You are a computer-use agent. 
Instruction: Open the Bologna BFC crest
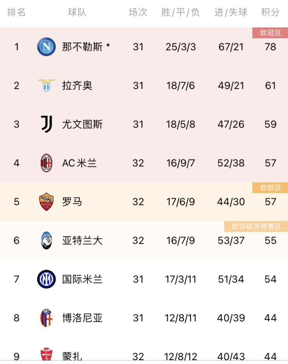pyautogui.click(x=47, y=317)
